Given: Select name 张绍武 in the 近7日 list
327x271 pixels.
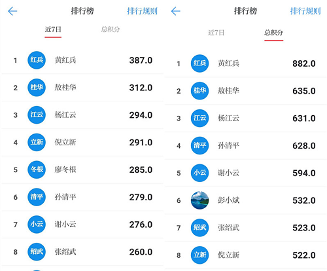Looking at the screenshot, I should coord(65,252).
